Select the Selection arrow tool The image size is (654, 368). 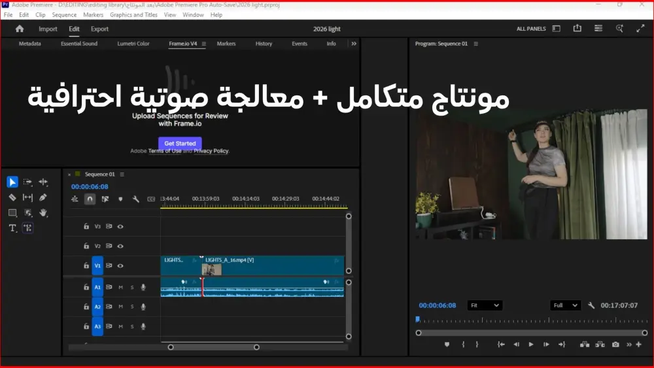pos(12,182)
